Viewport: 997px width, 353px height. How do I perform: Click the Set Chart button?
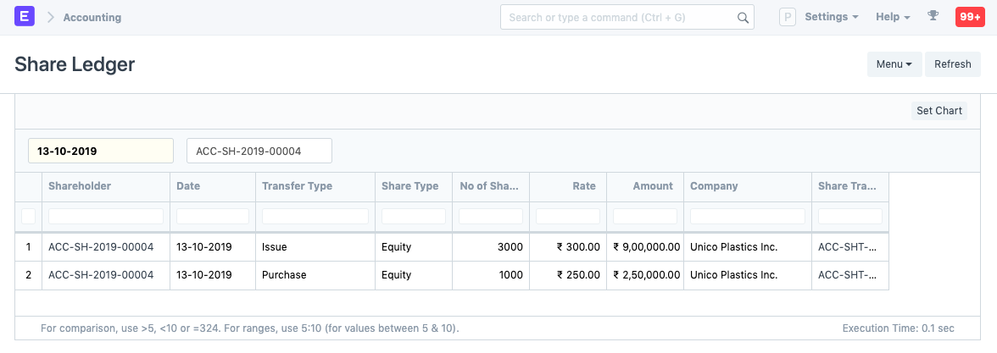pyautogui.click(x=939, y=111)
